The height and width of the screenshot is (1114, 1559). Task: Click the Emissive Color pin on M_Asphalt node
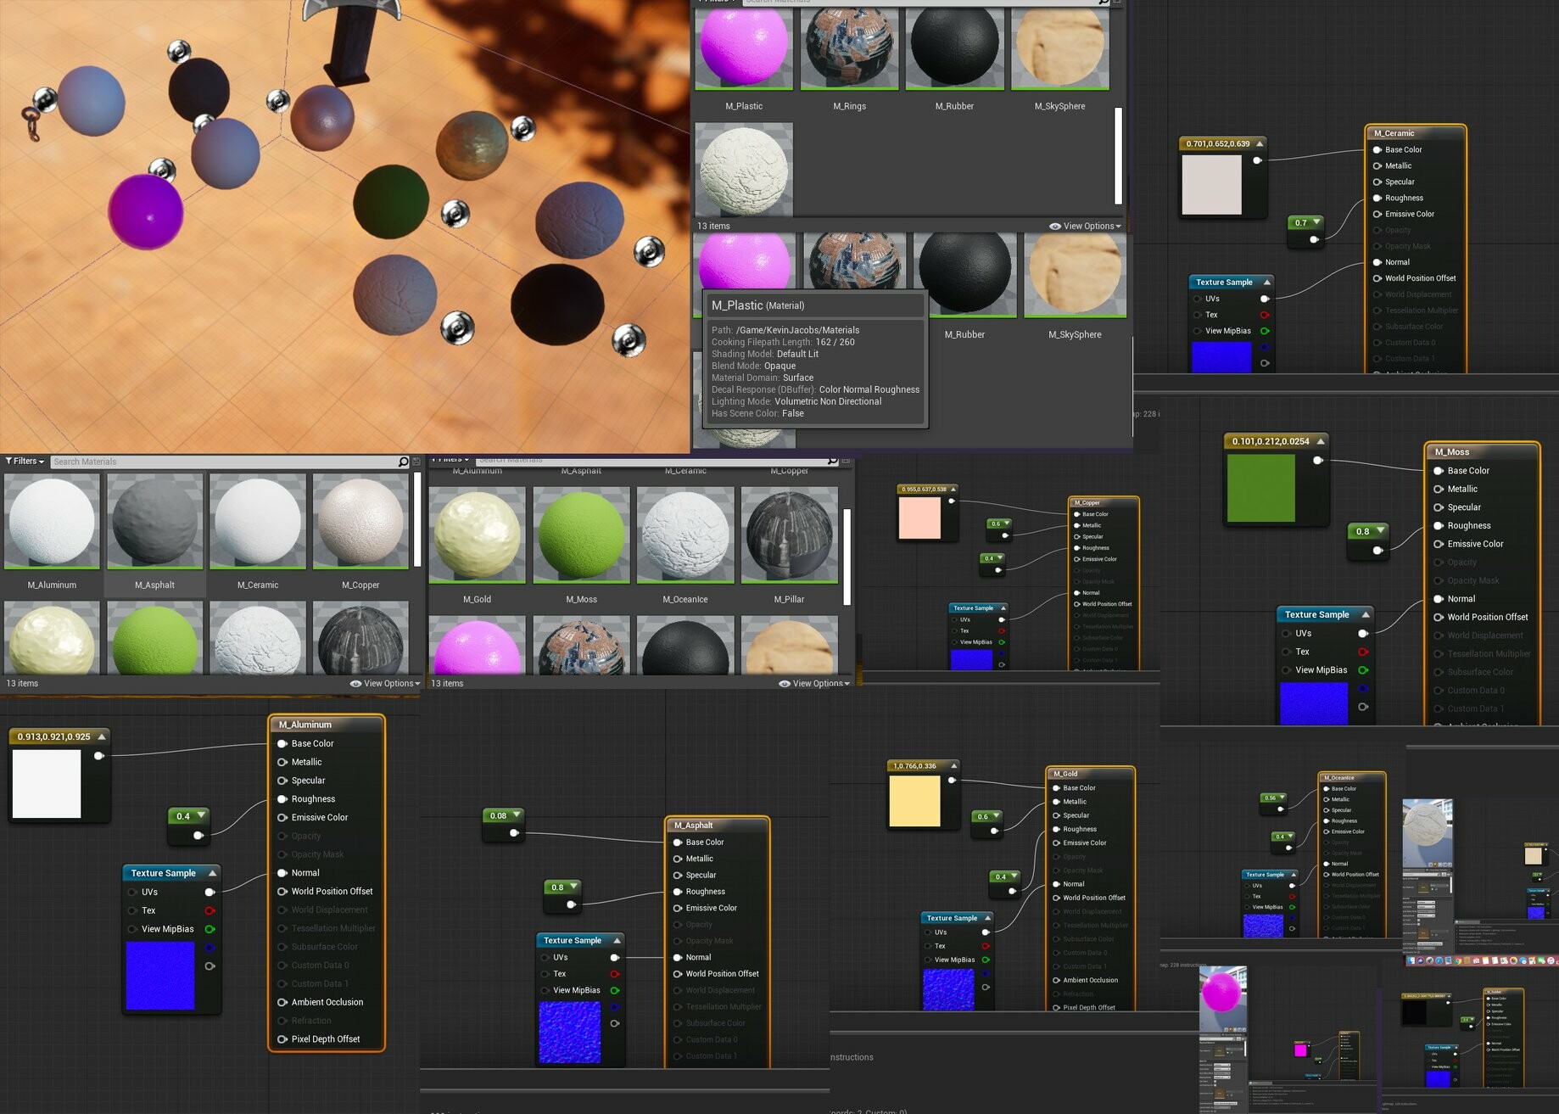pos(676,908)
